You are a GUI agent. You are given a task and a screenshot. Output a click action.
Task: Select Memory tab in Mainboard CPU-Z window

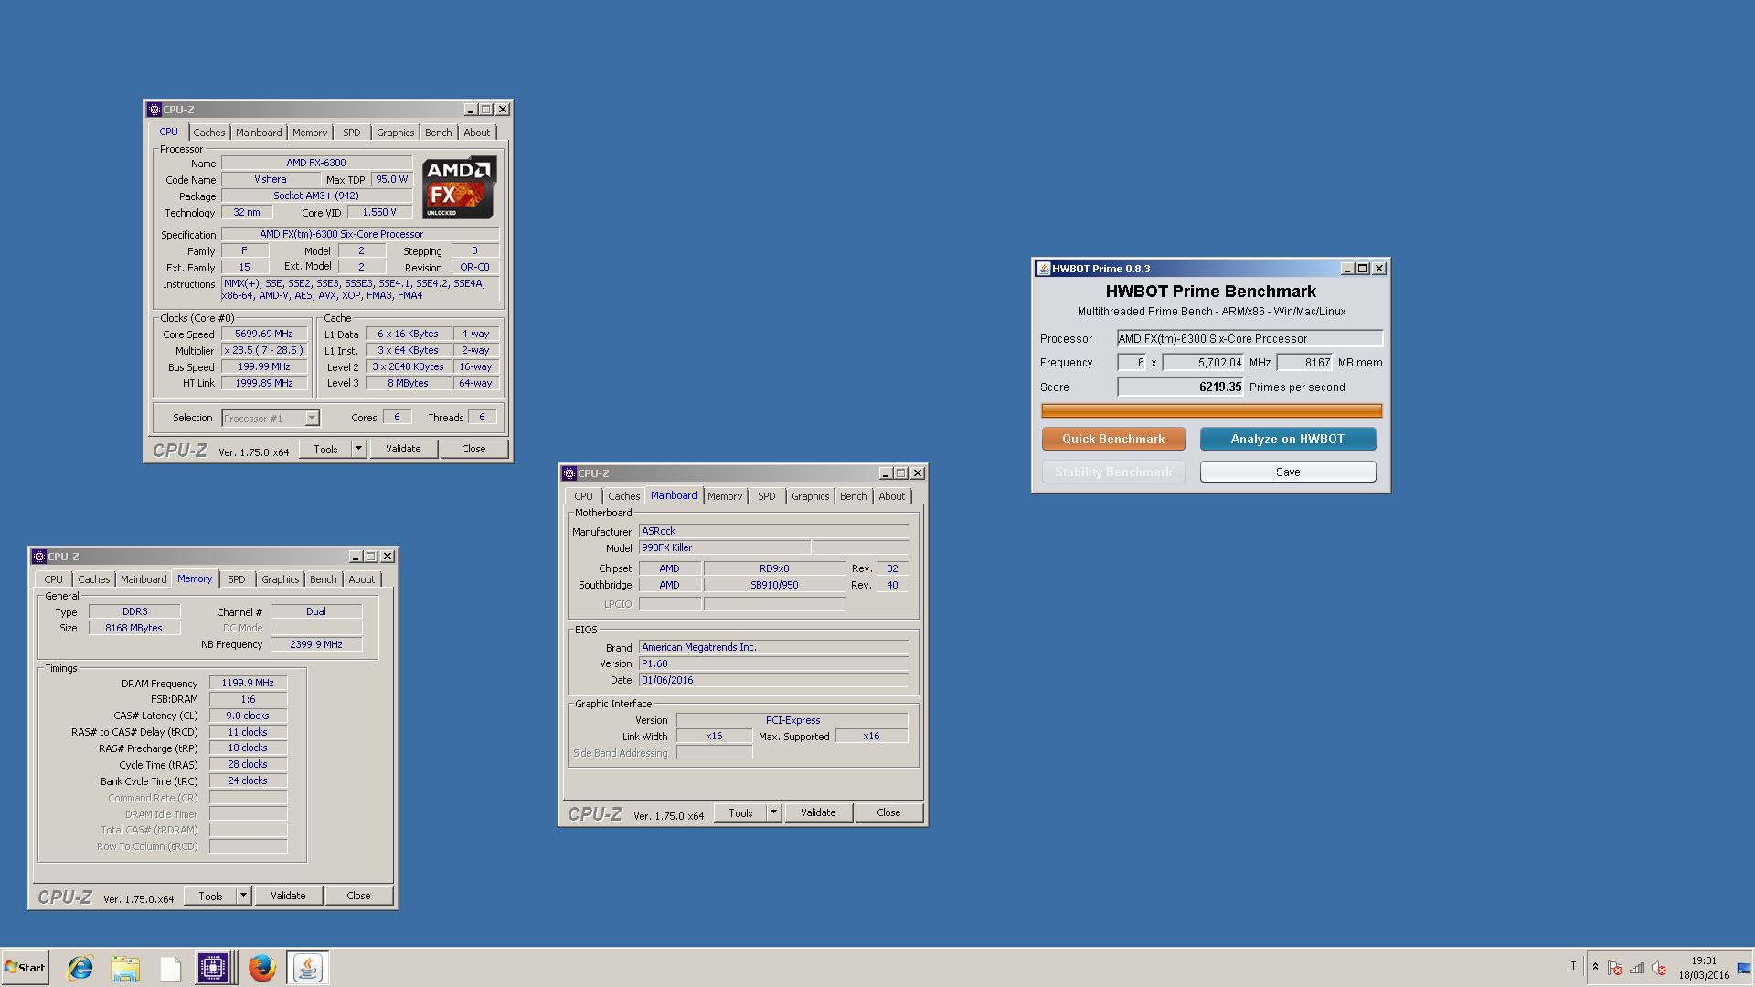click(x=725, y=496)
